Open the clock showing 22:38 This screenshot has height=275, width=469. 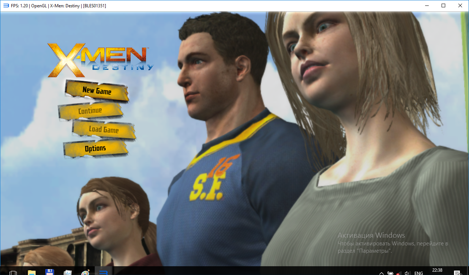[x=437, y=271]
